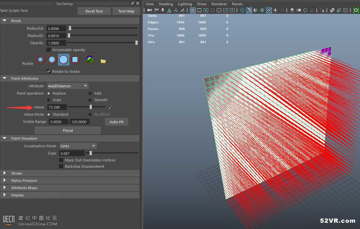Expand the Stylus Pressure section

(x=4, y=180)
